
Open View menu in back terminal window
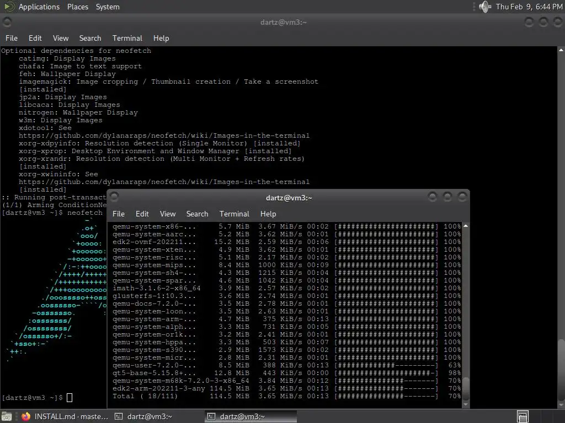(x=61, y=38)
